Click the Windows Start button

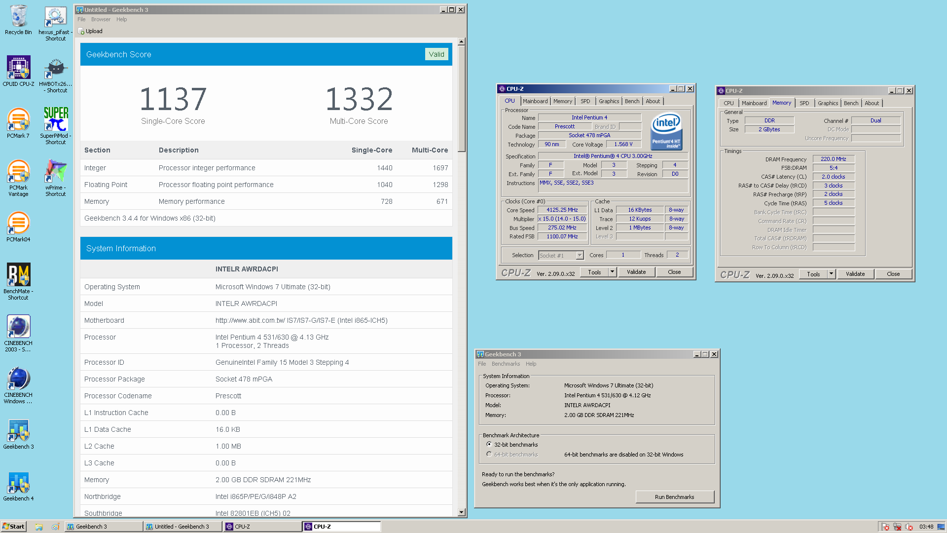(14, 527)
